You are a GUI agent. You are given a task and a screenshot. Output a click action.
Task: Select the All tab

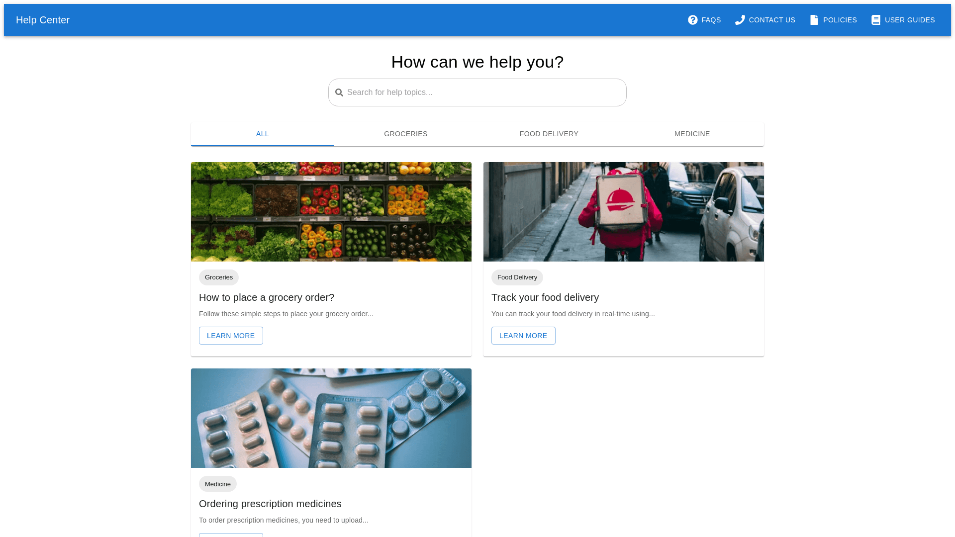click(x=262, y=134)
